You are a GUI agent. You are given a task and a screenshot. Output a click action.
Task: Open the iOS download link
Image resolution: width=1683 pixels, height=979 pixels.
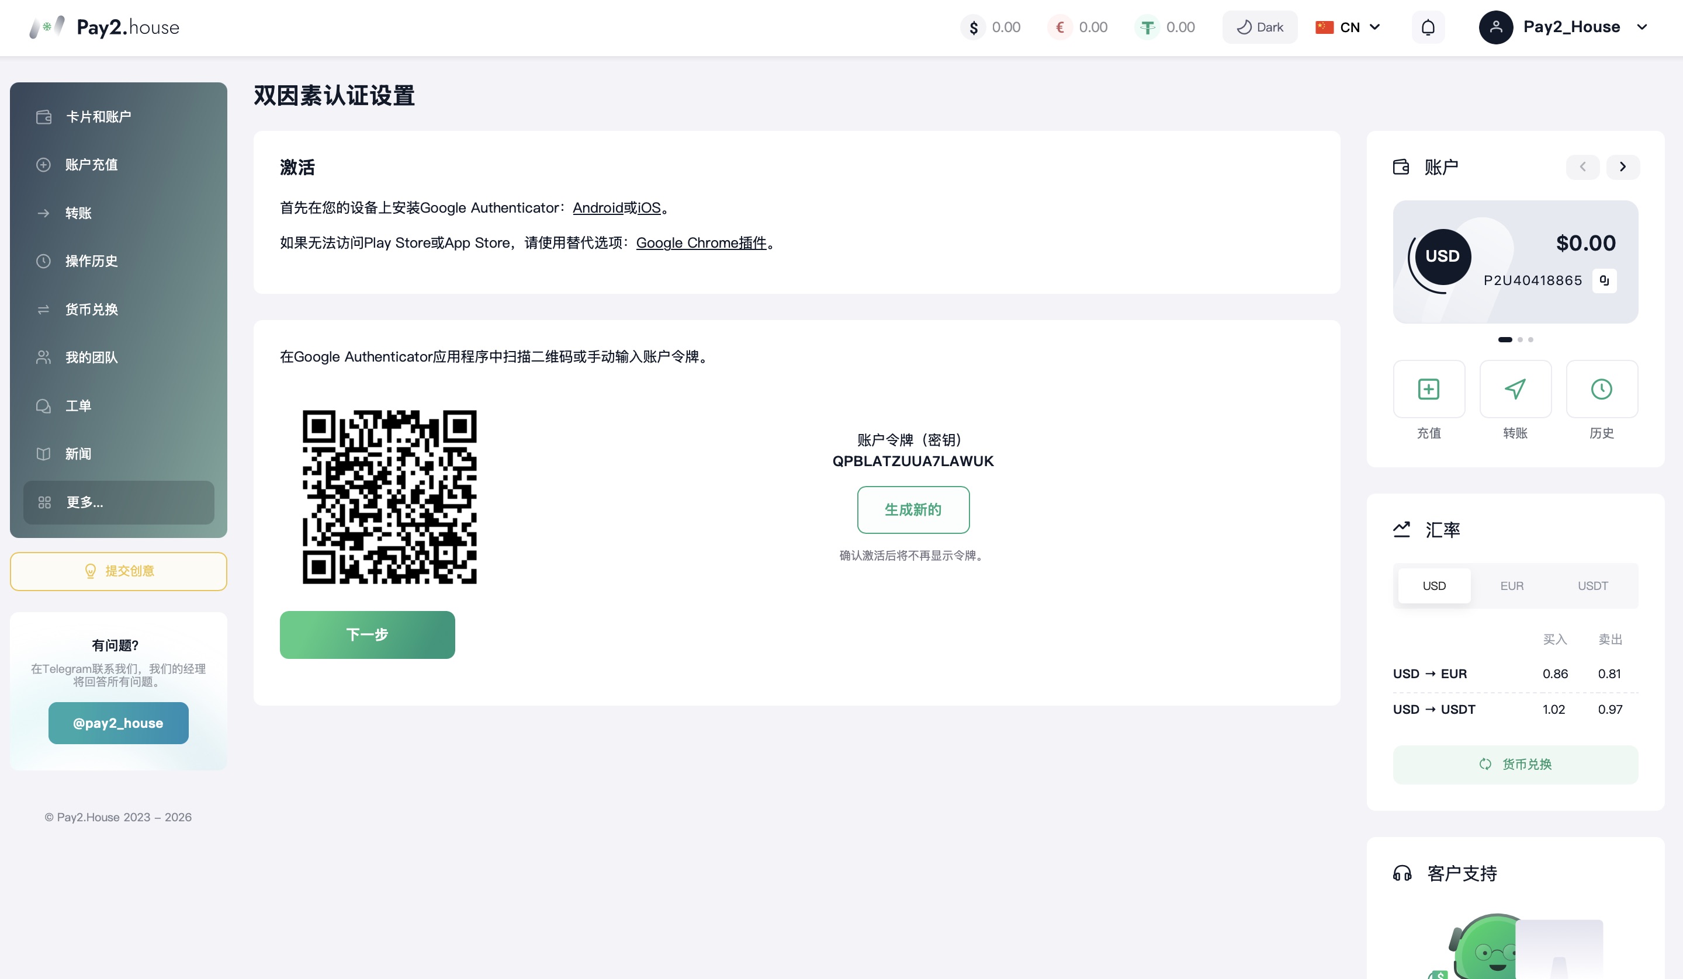[649, 208]
